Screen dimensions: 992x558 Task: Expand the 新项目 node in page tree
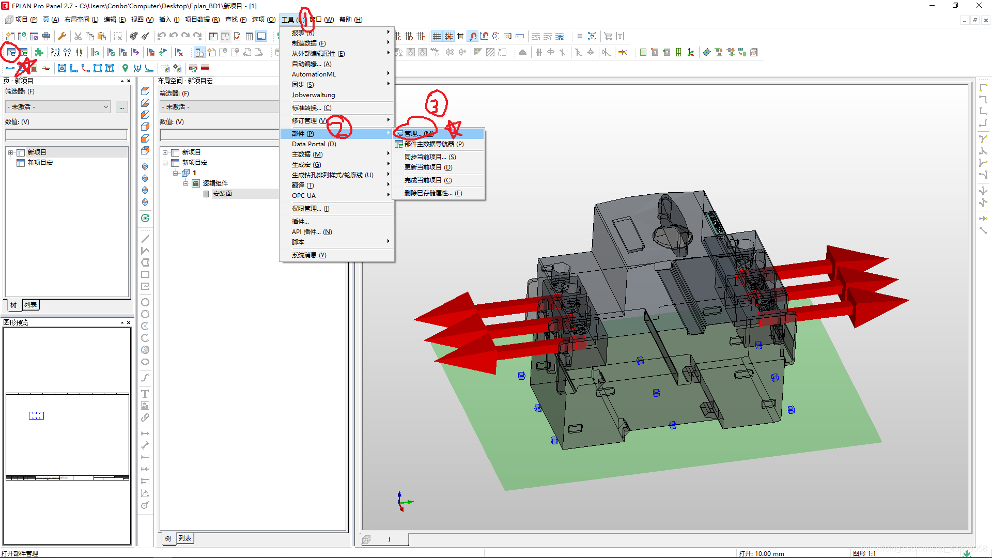pyautogui.click(x=10, y=152)
